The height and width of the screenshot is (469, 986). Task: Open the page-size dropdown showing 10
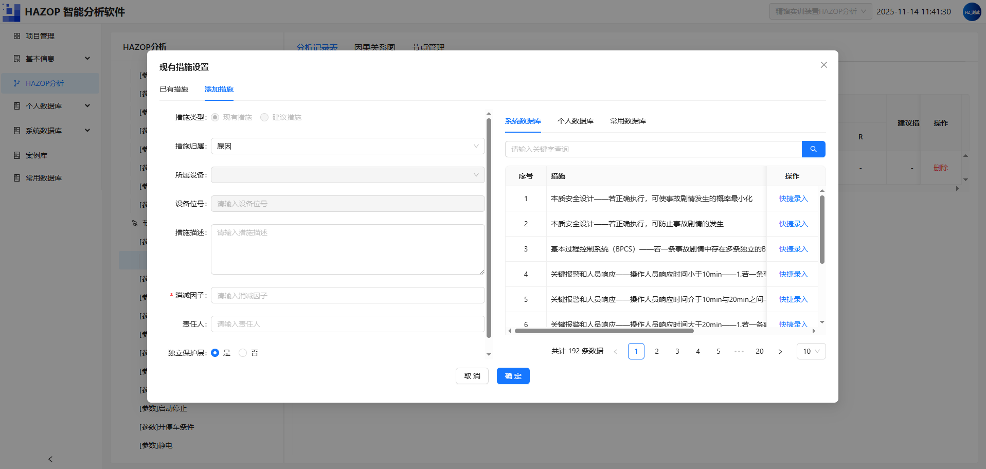point(811,351)
